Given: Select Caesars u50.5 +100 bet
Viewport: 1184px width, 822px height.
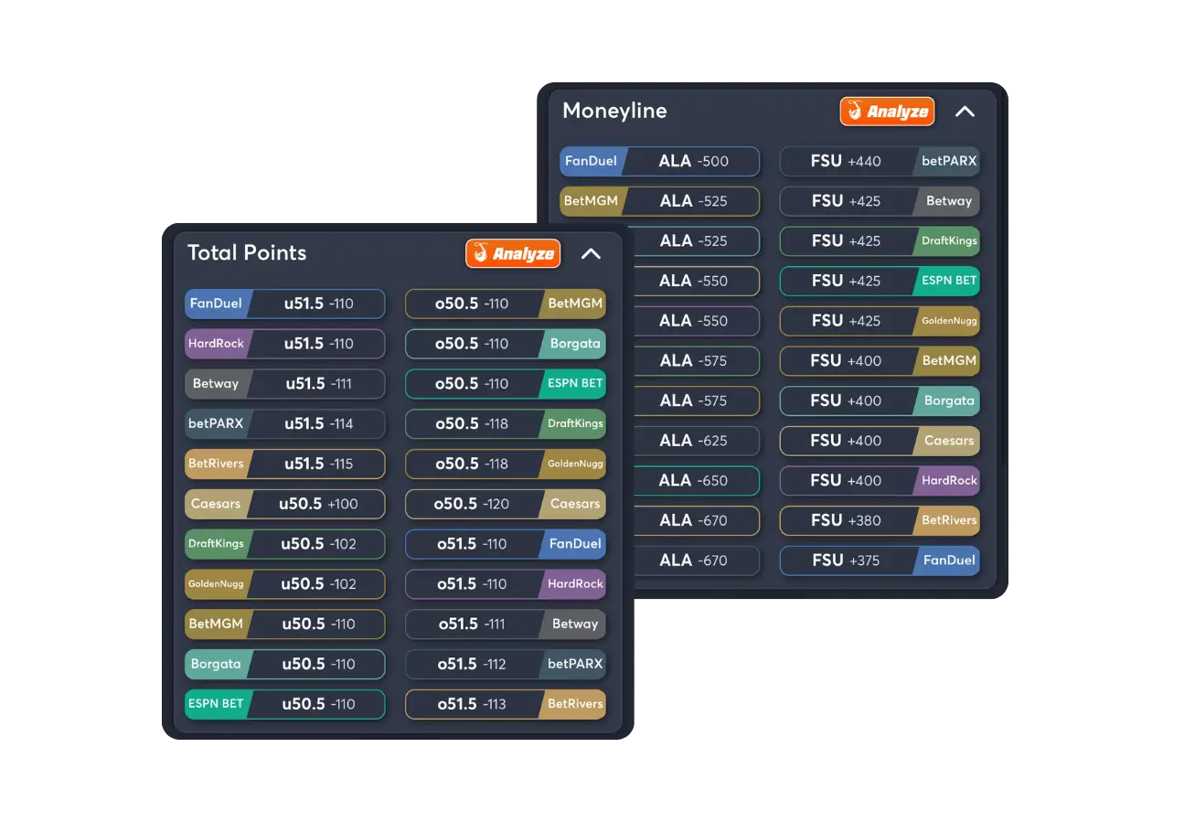Looking at the screenshot, I should (x=285, y=504).
